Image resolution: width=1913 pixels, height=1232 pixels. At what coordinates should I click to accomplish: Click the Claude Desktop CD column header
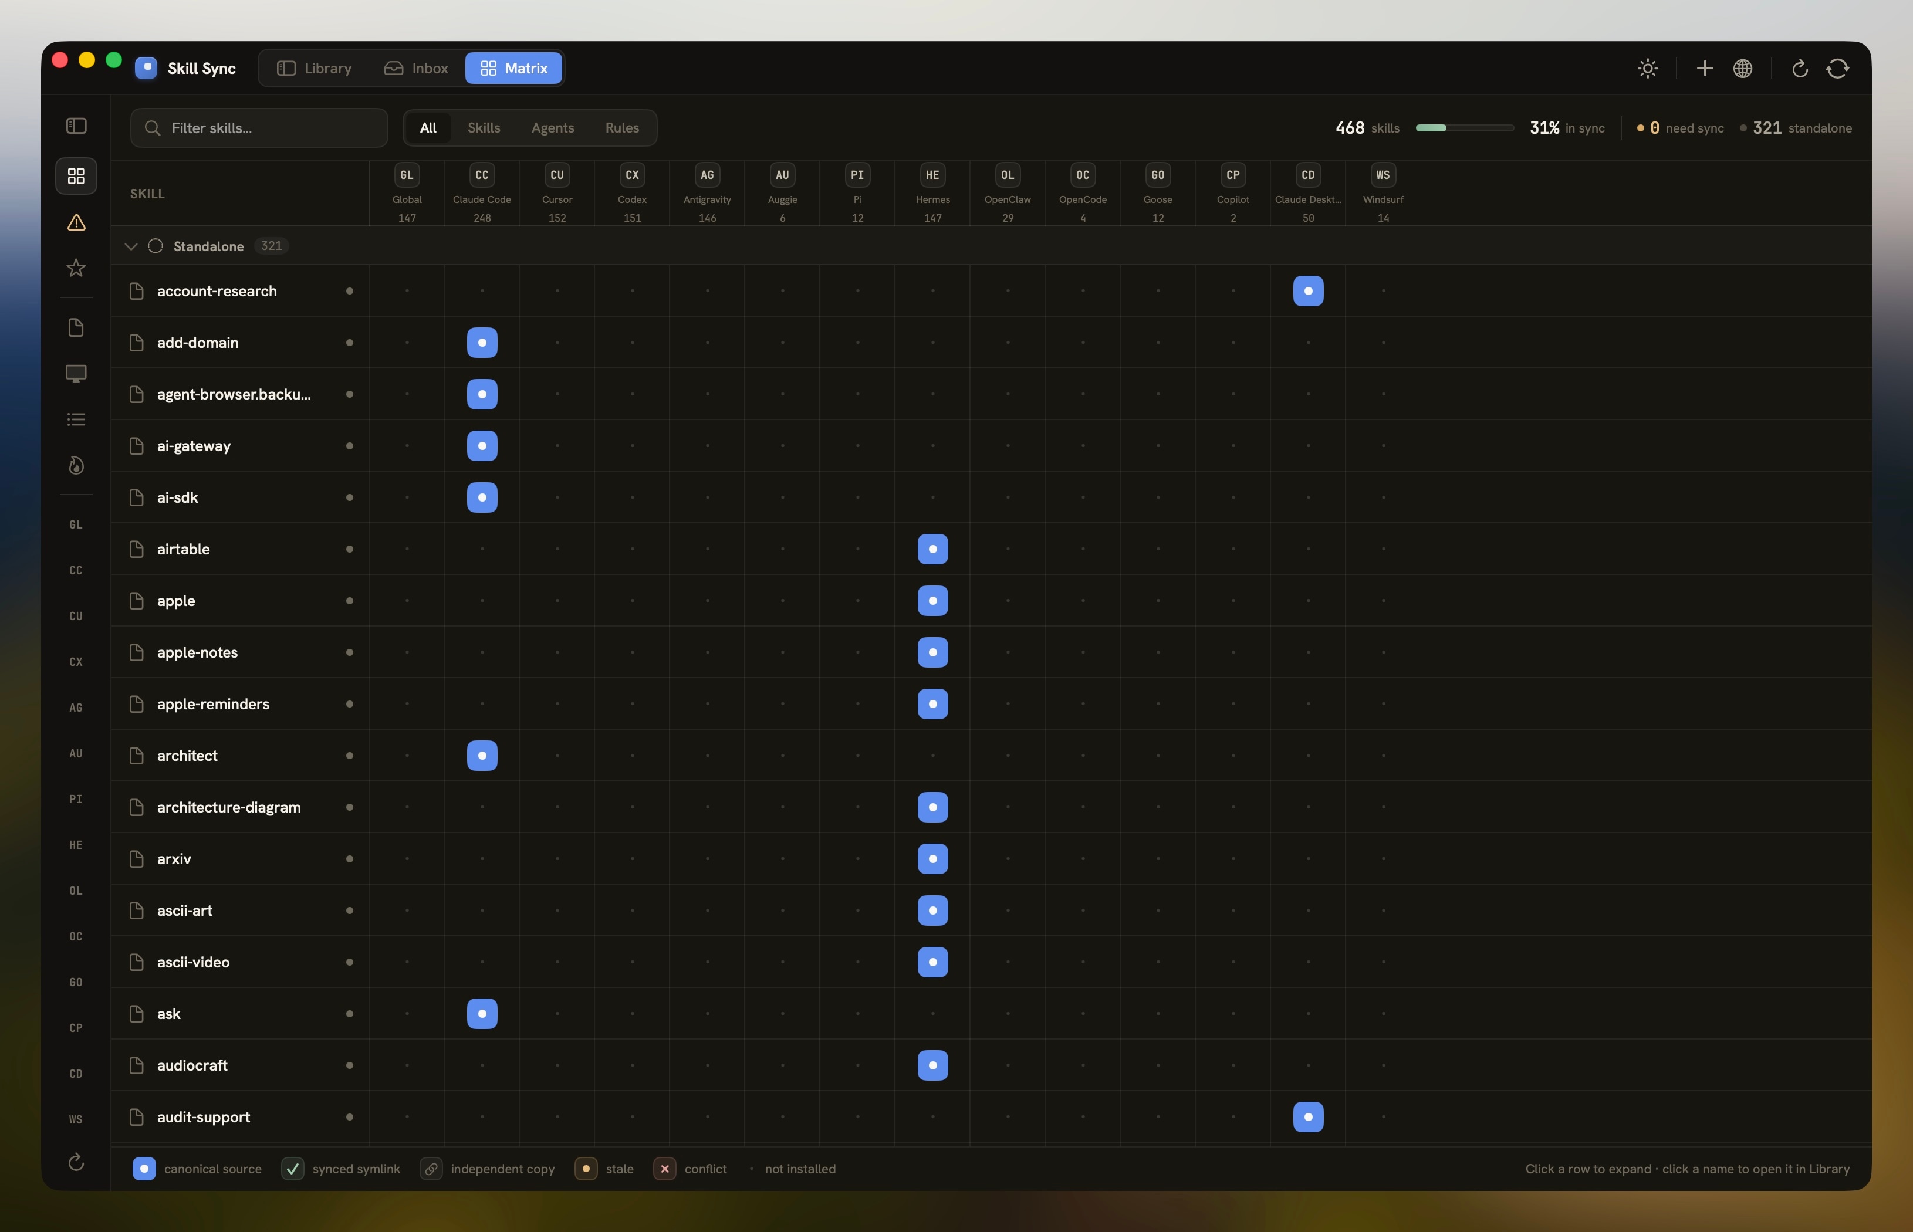(1308, 194)
